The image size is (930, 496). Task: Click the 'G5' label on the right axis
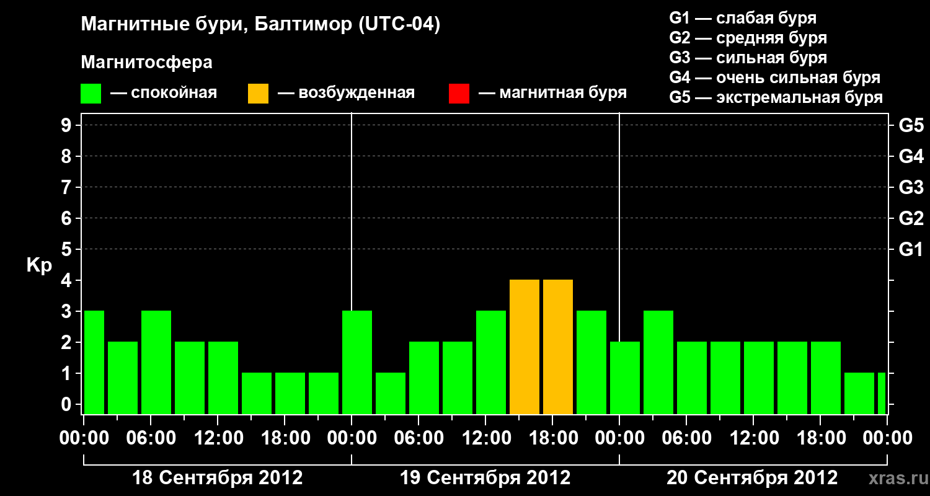(x=911, y=125)
